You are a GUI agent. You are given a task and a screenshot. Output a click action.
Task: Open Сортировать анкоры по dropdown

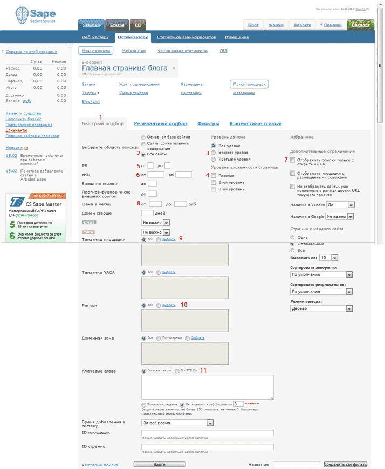click(x=321, y=274)
